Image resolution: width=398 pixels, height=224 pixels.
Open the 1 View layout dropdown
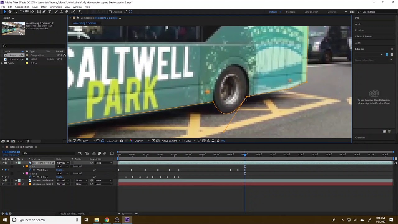pos(190,141)
